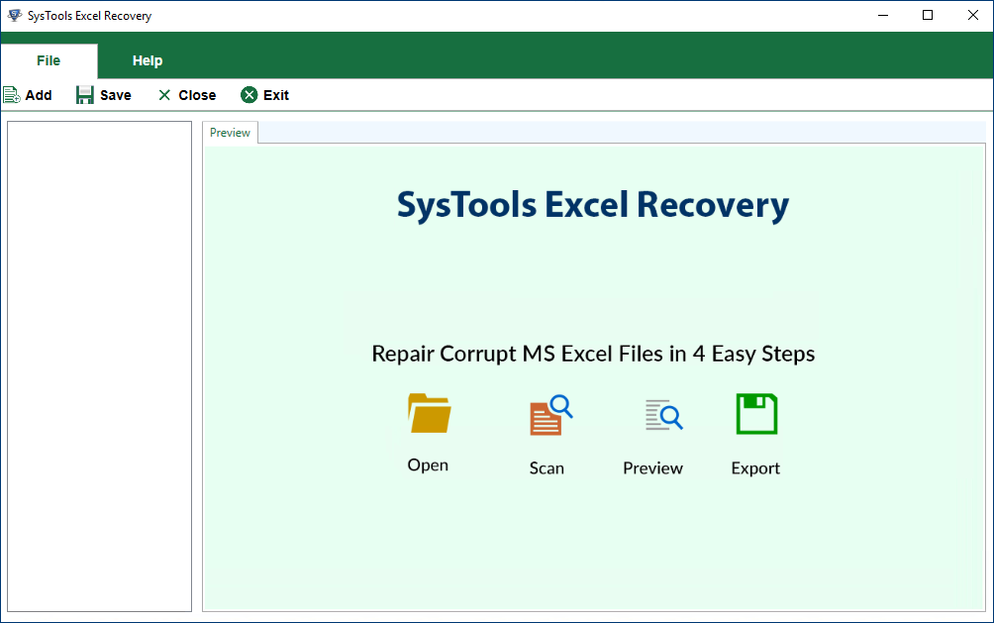Click the Close (X) icon in the toolbar

(x=164, y=94)
